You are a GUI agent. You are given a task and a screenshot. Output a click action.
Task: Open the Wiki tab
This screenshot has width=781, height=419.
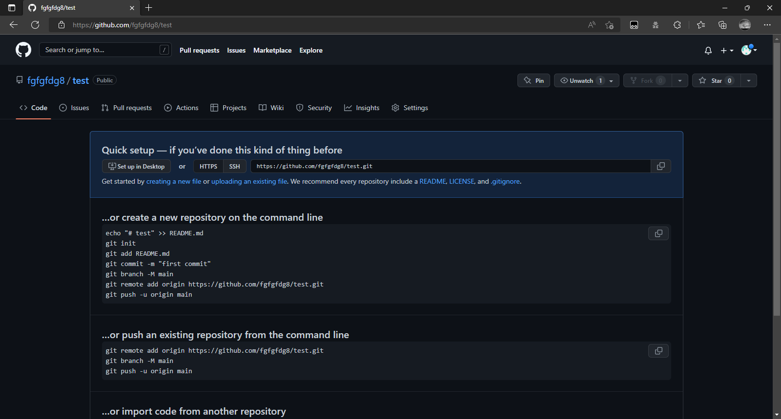pyautogui.click(x=271, y=108)
